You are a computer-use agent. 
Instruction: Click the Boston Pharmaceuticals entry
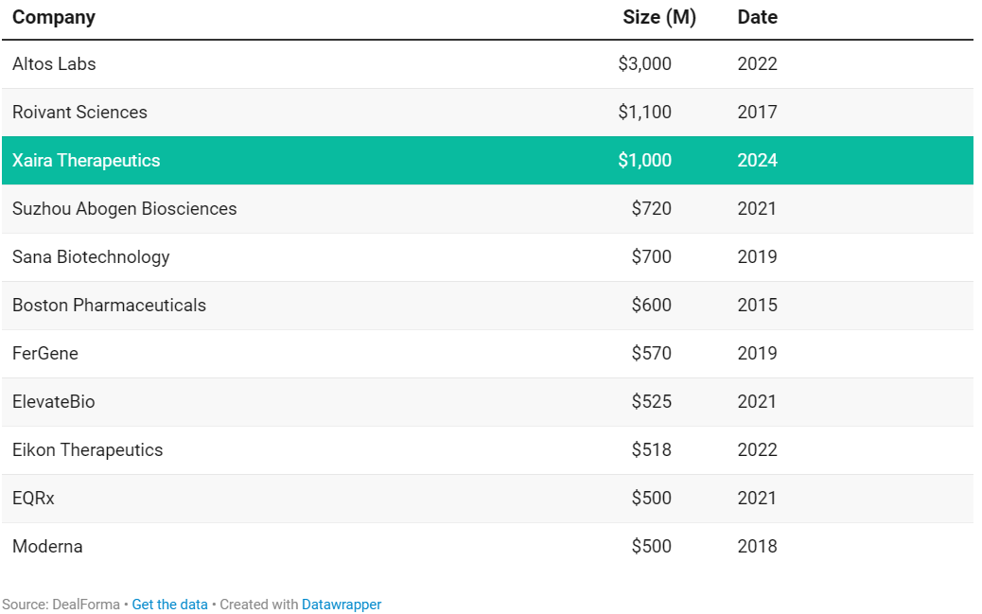(109, 306)
